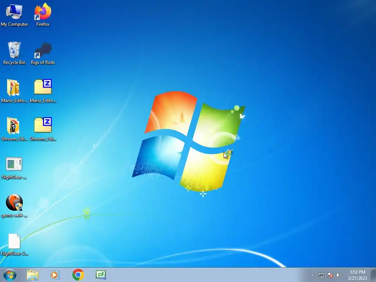376x282 pixels.
Task: Open the clock showing 3:52 PM
Action: (358, 272)
